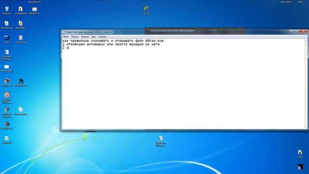Select the Документ Microsoft icon beside Notepad window
This screenshot has height=174, width=309.
coord(7,55)
